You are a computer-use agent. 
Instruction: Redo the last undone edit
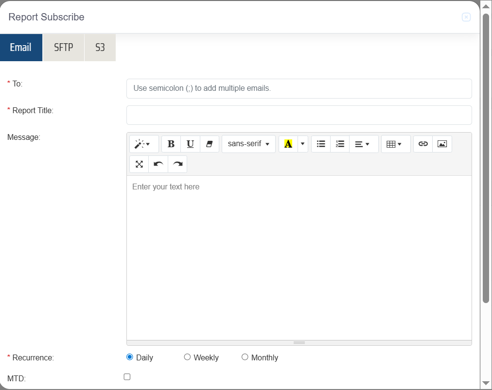coord(177,164)
